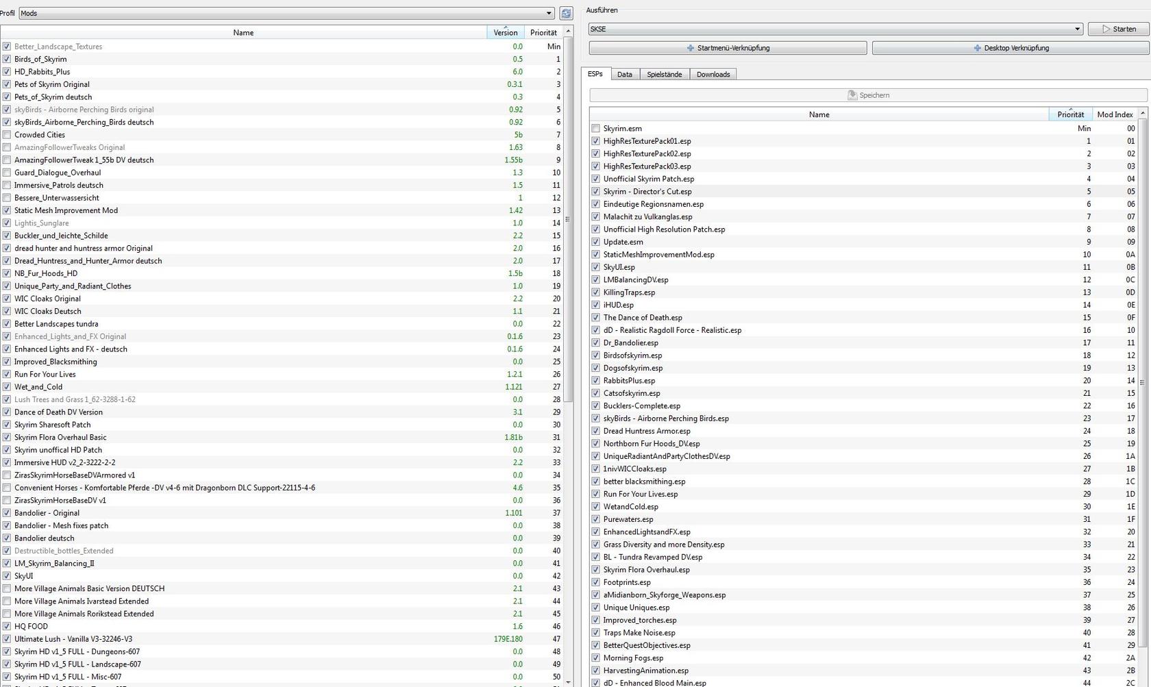1151x687 pixels.
Task: Open the Downloads tab
Action: [x=713, y=74]
